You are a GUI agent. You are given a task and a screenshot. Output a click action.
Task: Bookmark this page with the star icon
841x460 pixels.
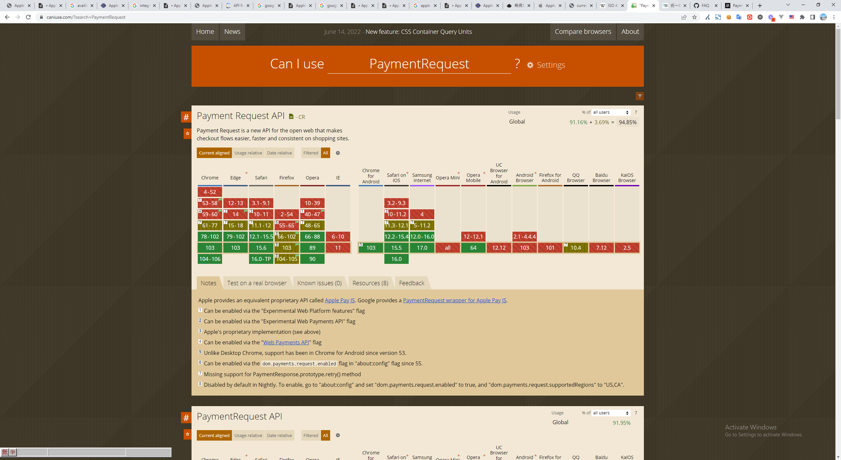point(694,17)
